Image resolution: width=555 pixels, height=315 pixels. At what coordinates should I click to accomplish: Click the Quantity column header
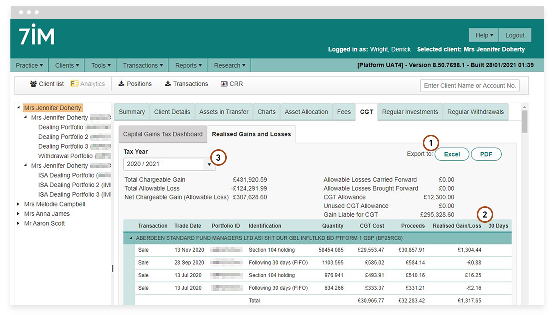click(332, 226)
